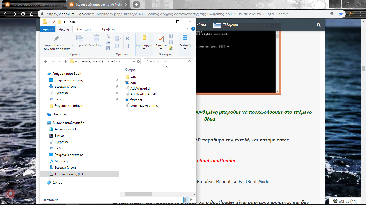Click the Pin to Quick access ribbon icon
Image resolution: width=366 pixels, height=205 pixels.
pos(56,39)
